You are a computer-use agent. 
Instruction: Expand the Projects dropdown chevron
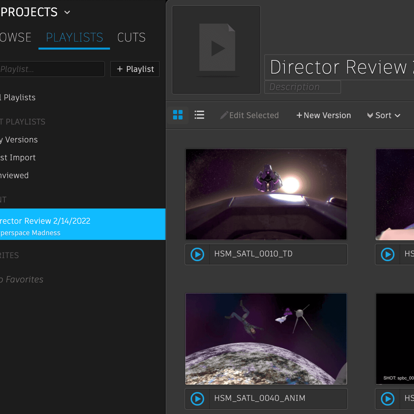(67, 12)
